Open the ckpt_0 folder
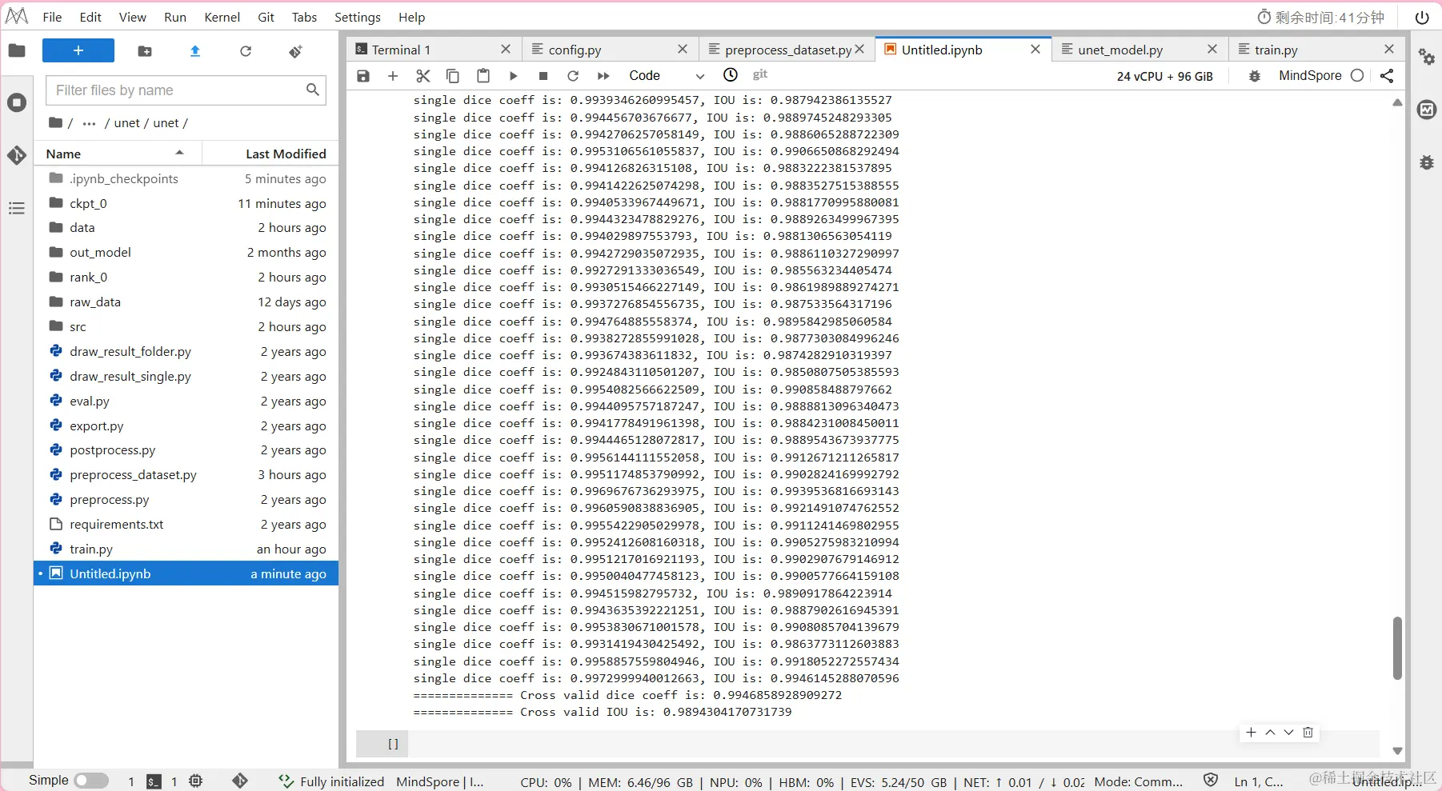 [x=186, y=203]
